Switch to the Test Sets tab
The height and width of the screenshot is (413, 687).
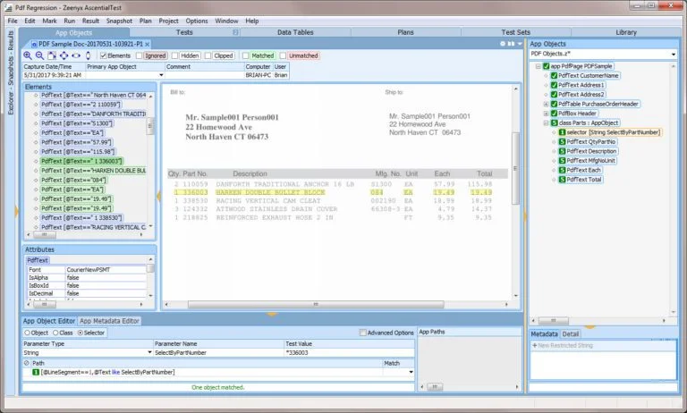pyautogui.click(x=515, y=32)
